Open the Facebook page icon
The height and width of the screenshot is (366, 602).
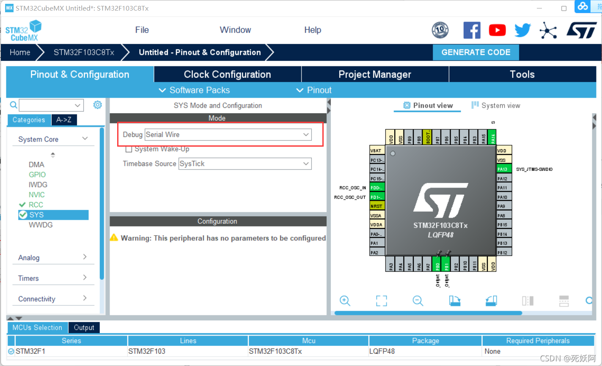click(472, 30)
